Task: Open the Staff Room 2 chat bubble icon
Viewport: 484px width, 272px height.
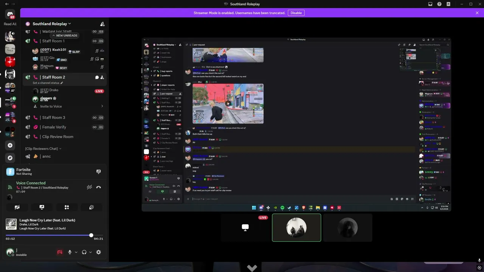Action: [x=97, y=77]
